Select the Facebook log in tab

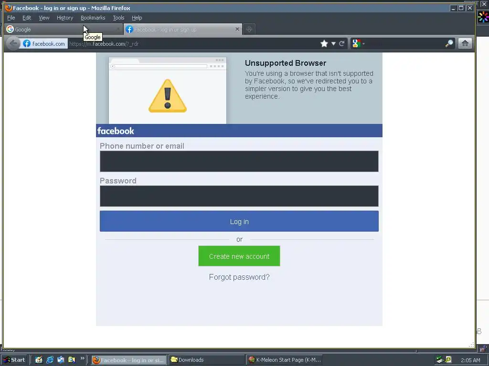[183, 29]
